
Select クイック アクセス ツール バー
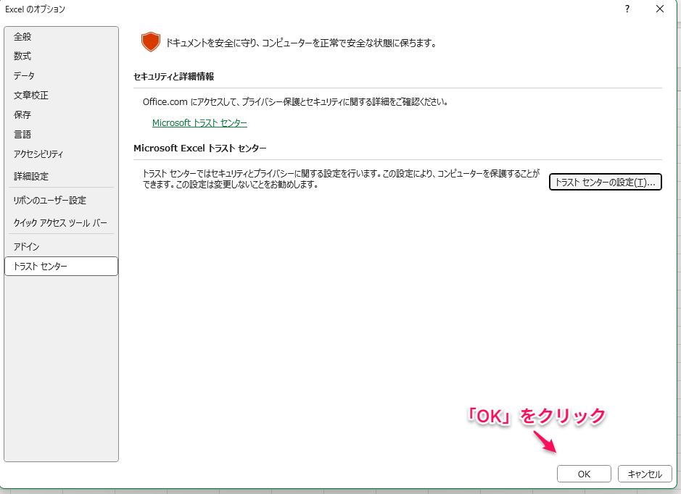click(60, 223)
